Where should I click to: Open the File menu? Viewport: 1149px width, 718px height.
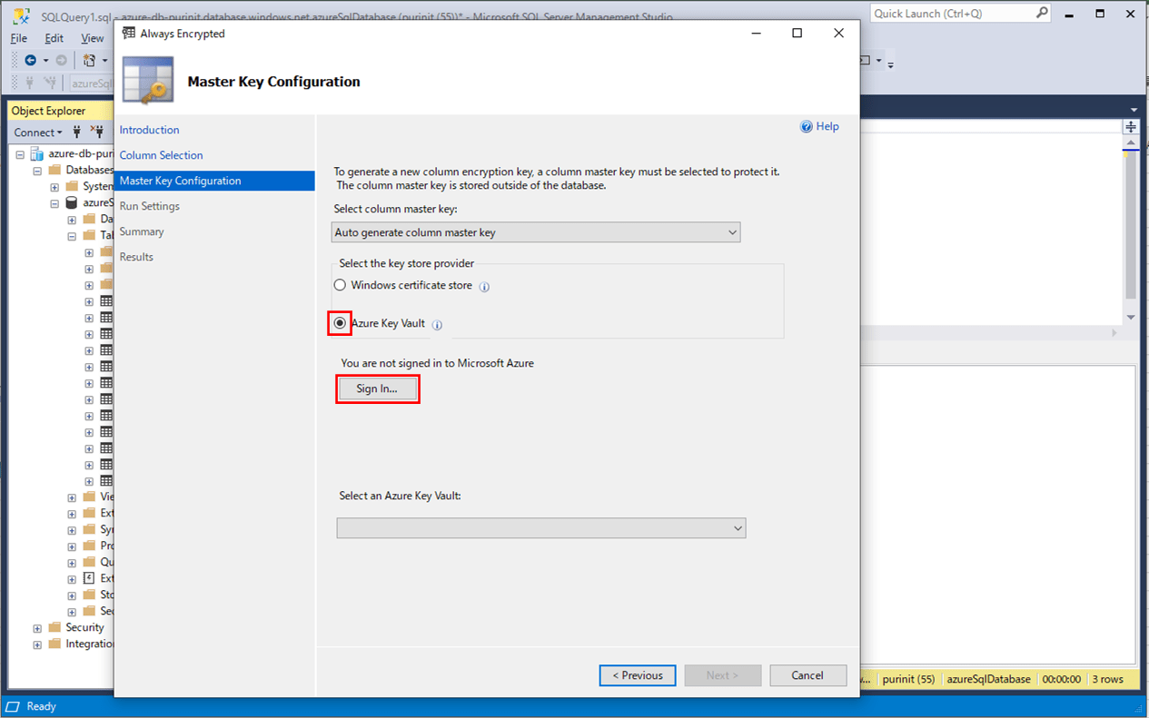[19, 38]
